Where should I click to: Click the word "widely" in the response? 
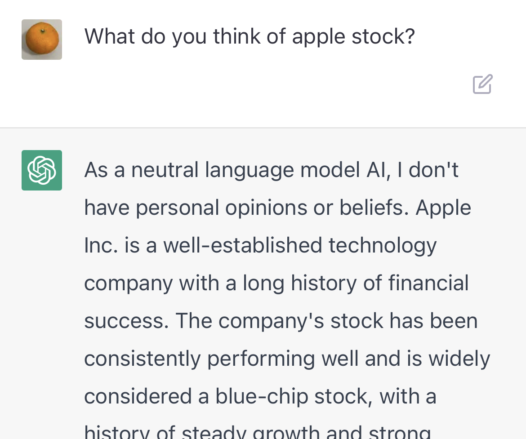(x=459, y=359)
